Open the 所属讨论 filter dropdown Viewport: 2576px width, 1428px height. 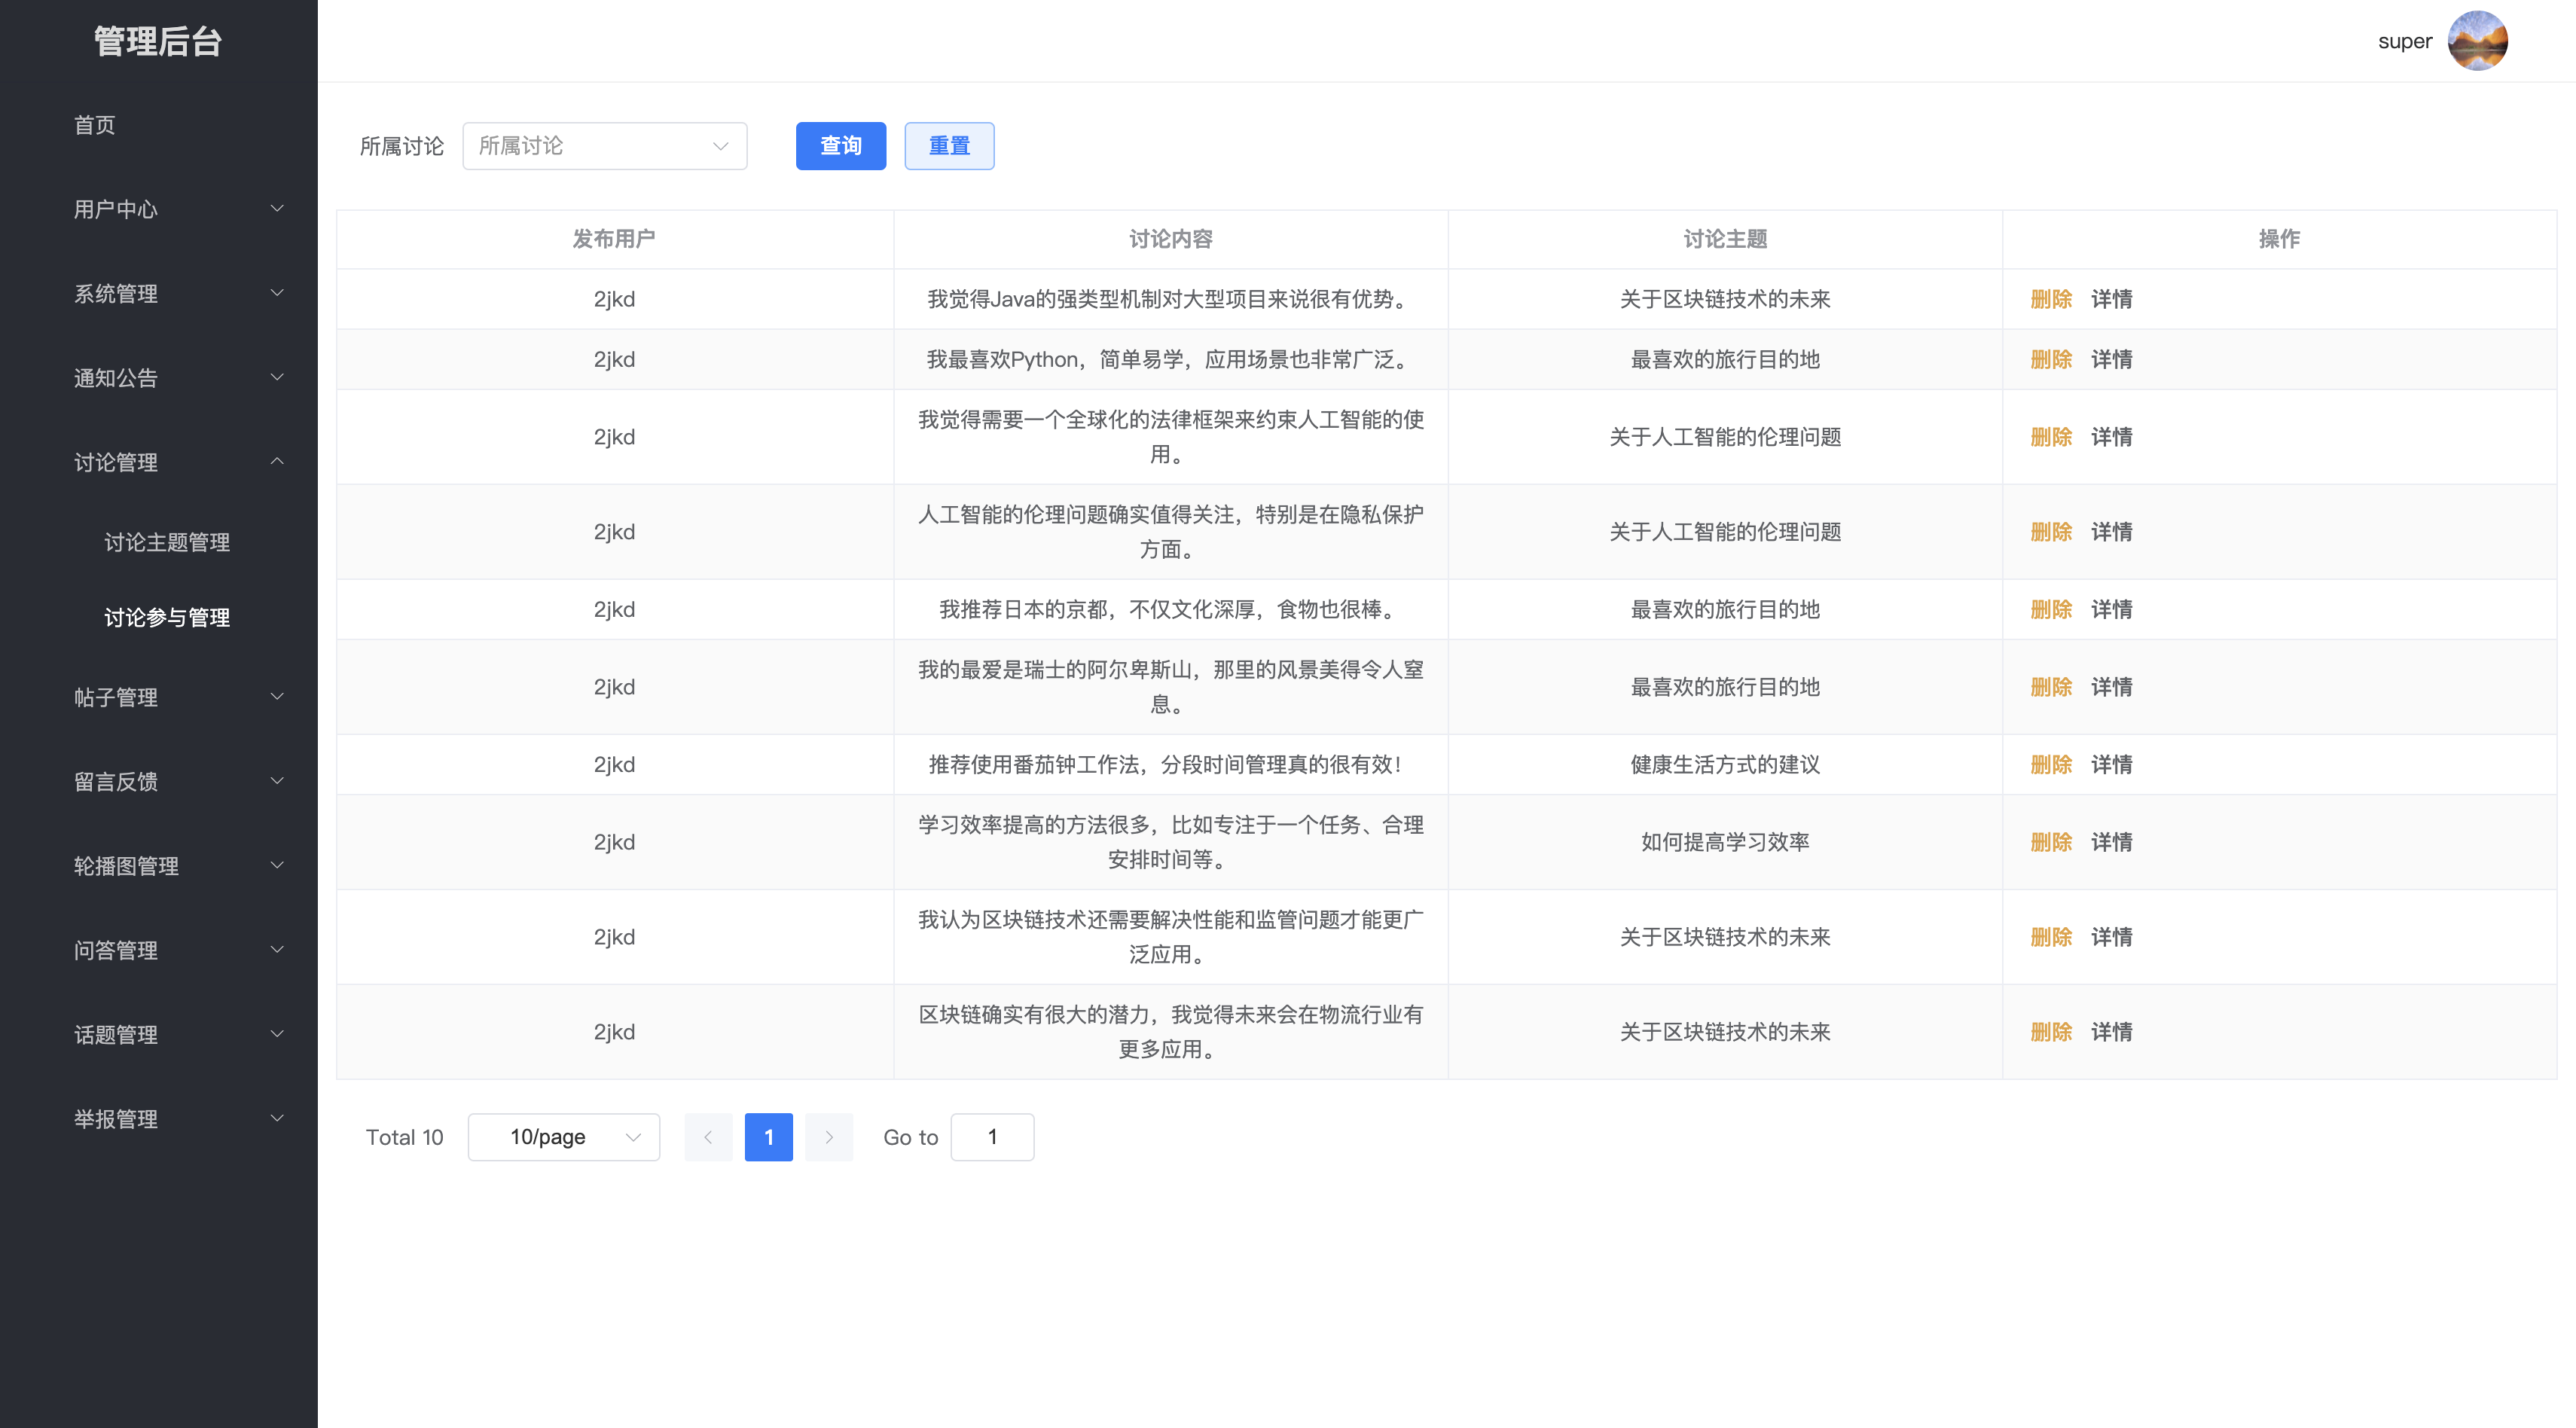[604, 146]
